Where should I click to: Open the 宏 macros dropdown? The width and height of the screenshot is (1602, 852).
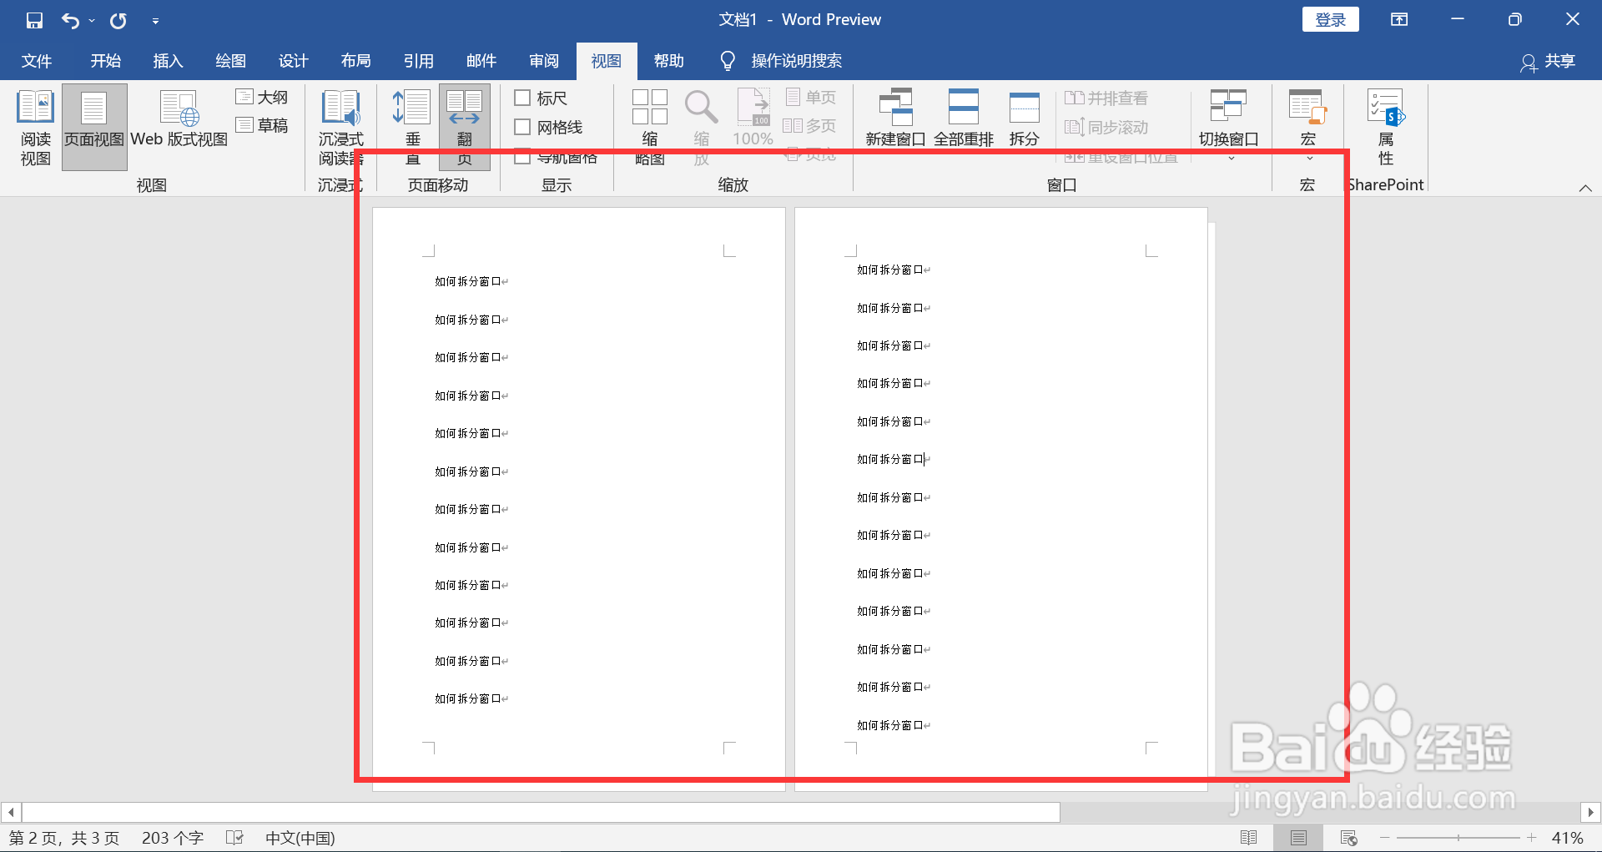pyautogui.click(x=1307, y=125)
